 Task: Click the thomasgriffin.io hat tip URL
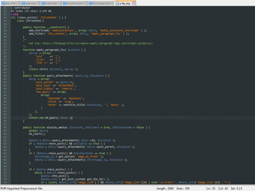click(x=97, y=43)
